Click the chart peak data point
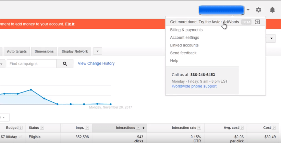 click(x=31, y=90)
